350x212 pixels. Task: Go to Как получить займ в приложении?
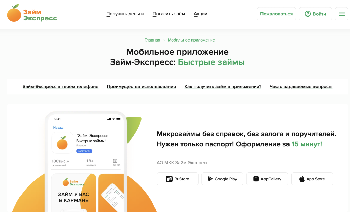[x=223, y=87]
